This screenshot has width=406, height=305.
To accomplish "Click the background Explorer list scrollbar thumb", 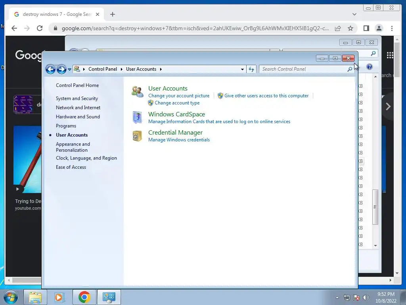I will (375, 207).
